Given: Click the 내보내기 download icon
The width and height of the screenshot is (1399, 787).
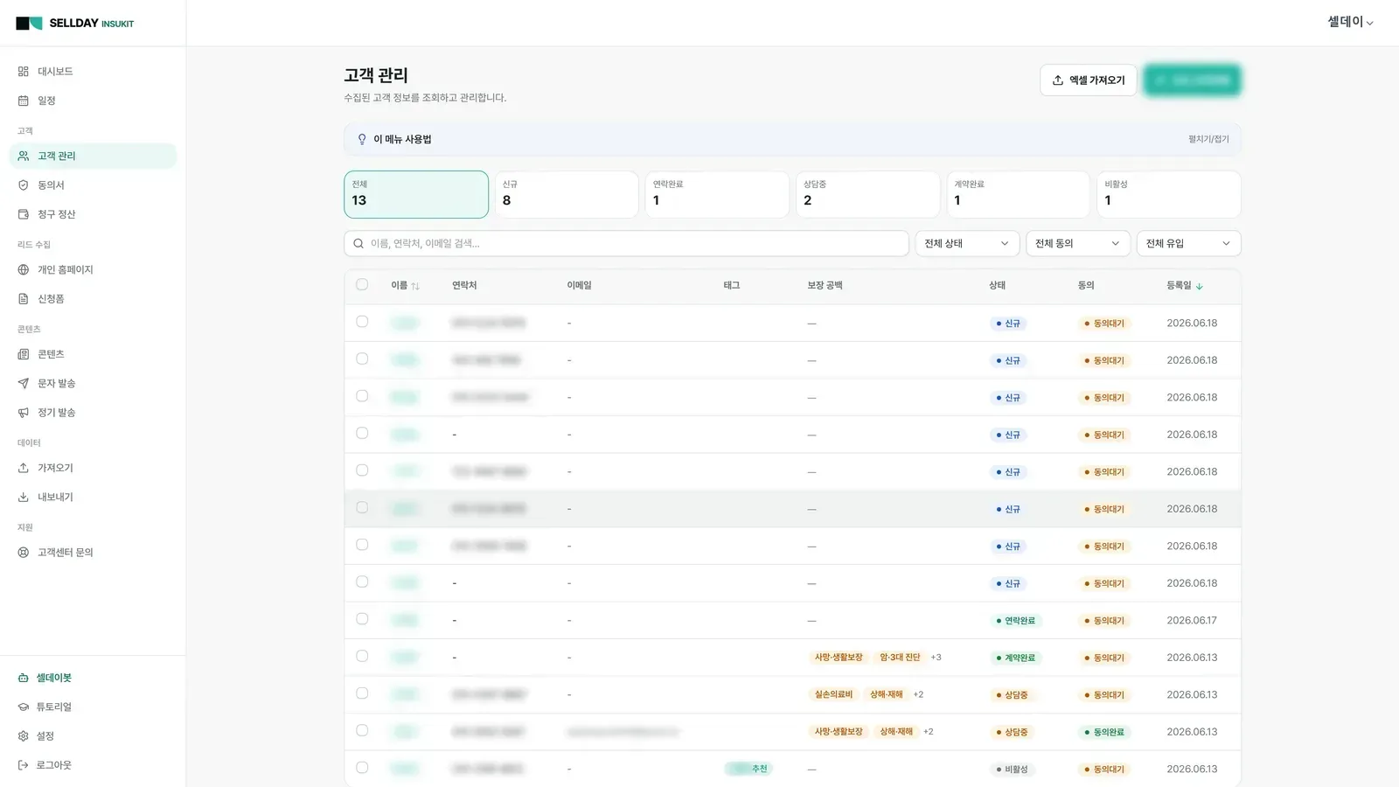Looking at the screenshot, I should [24, 497].
